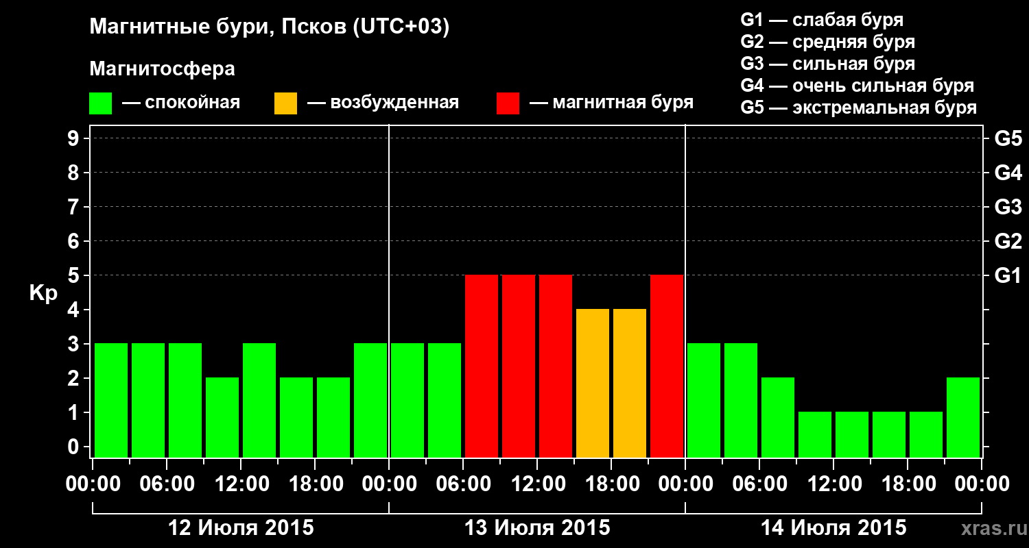Click the 13 Июля 12:00–15:00 red bar
This screenshot has width=1029, height=548.
tap(556, 366)
